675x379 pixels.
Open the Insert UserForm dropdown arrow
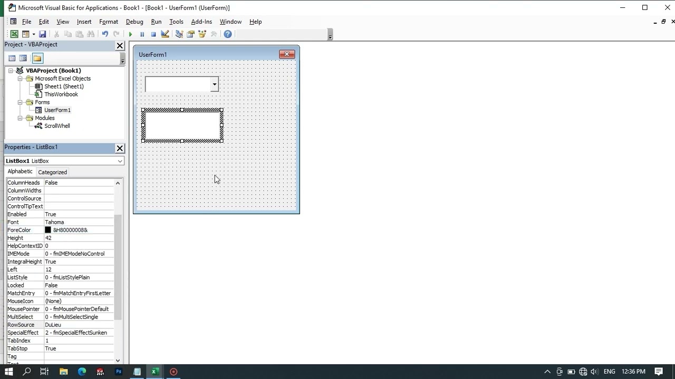coord(34,34)
